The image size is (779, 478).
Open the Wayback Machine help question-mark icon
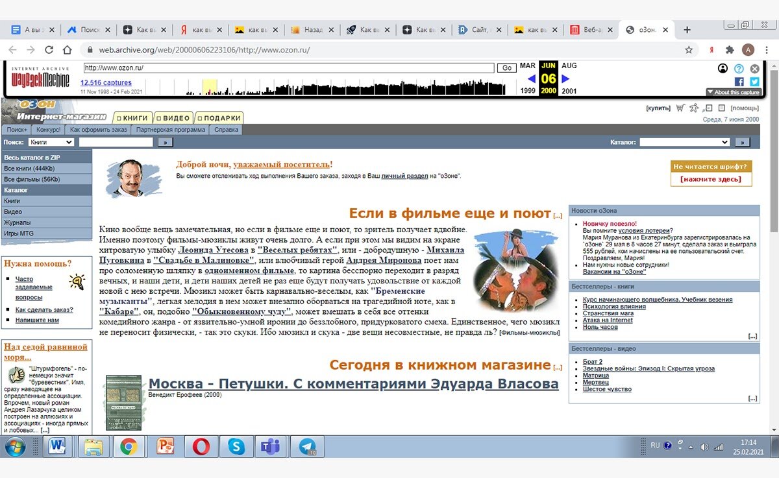coord(739,68)
